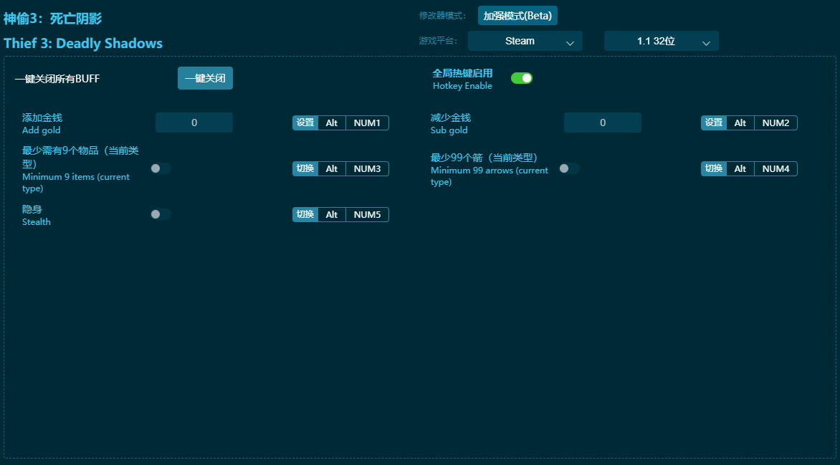Click the Add gold amount field

click(194, 123)
